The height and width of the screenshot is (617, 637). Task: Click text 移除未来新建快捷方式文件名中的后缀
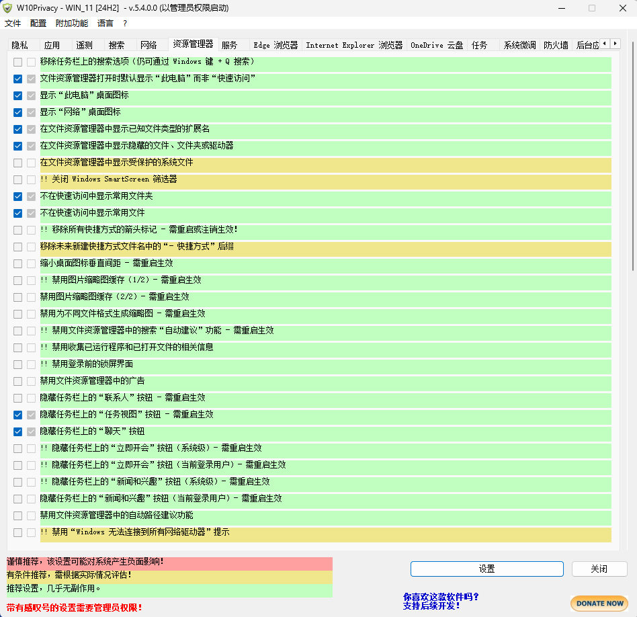pos(136,246)
